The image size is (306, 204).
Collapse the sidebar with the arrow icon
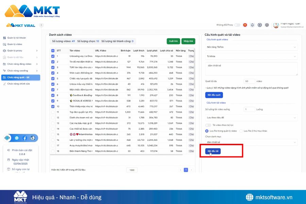[x=41, y=25]
